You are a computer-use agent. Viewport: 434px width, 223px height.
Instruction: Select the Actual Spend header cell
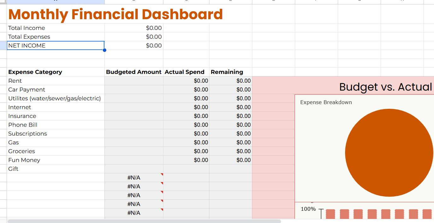point(186,72)
